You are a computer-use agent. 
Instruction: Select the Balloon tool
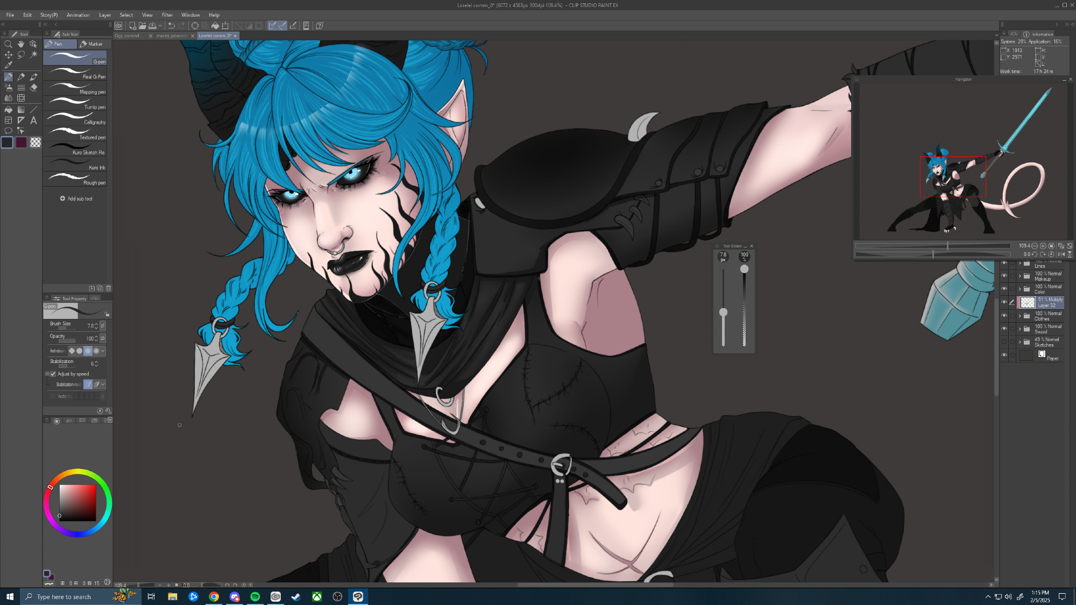[8, 131]
